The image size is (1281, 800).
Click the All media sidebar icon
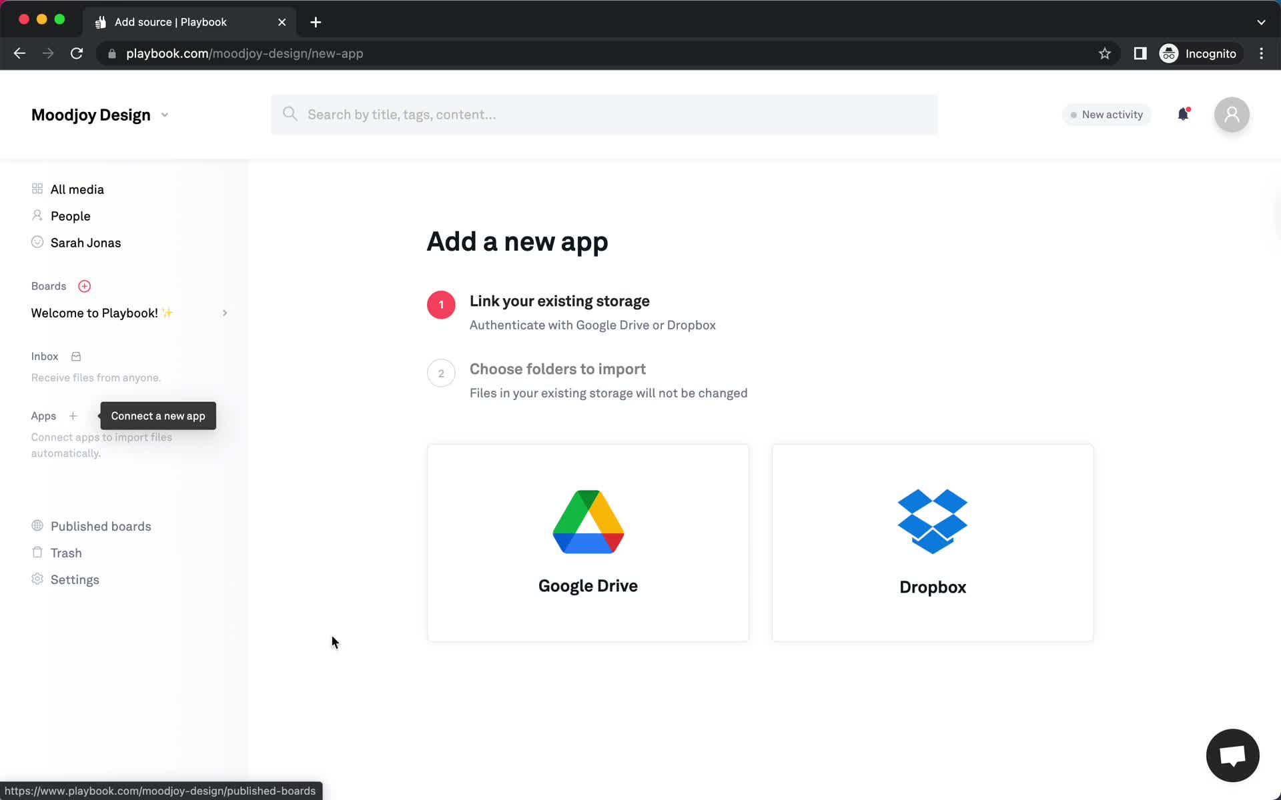coord(37,189)
